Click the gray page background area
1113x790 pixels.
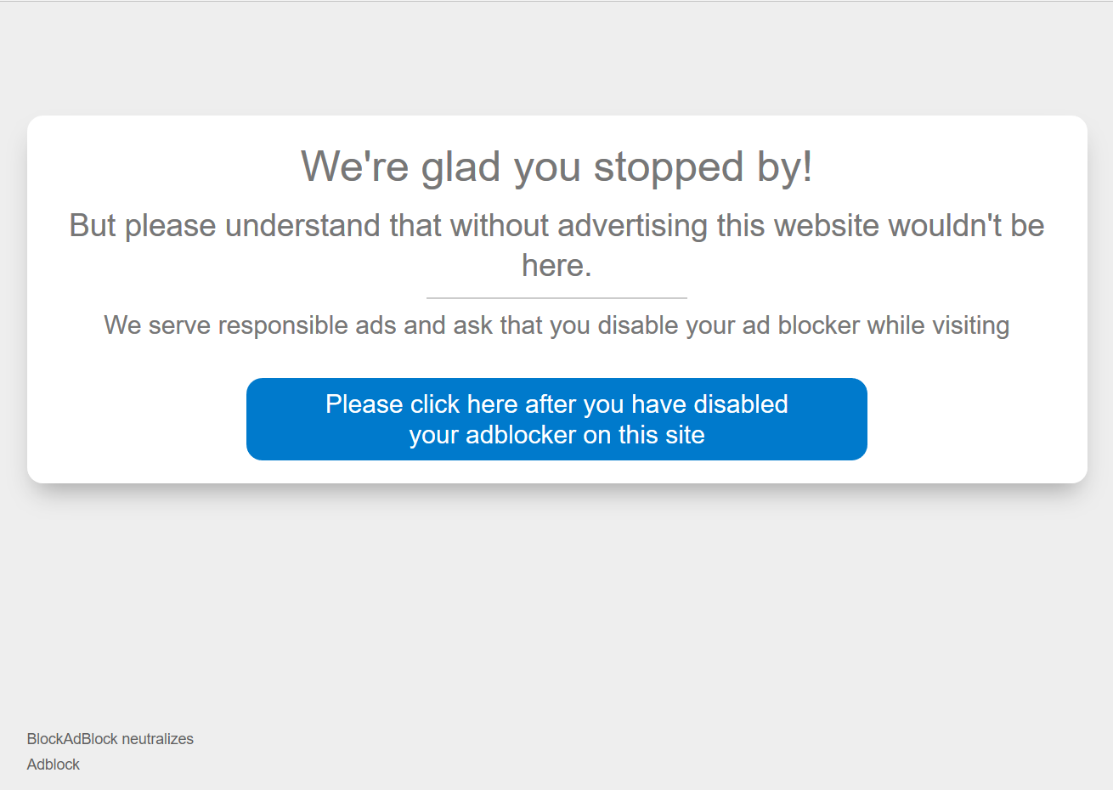(x=556, y=595)
